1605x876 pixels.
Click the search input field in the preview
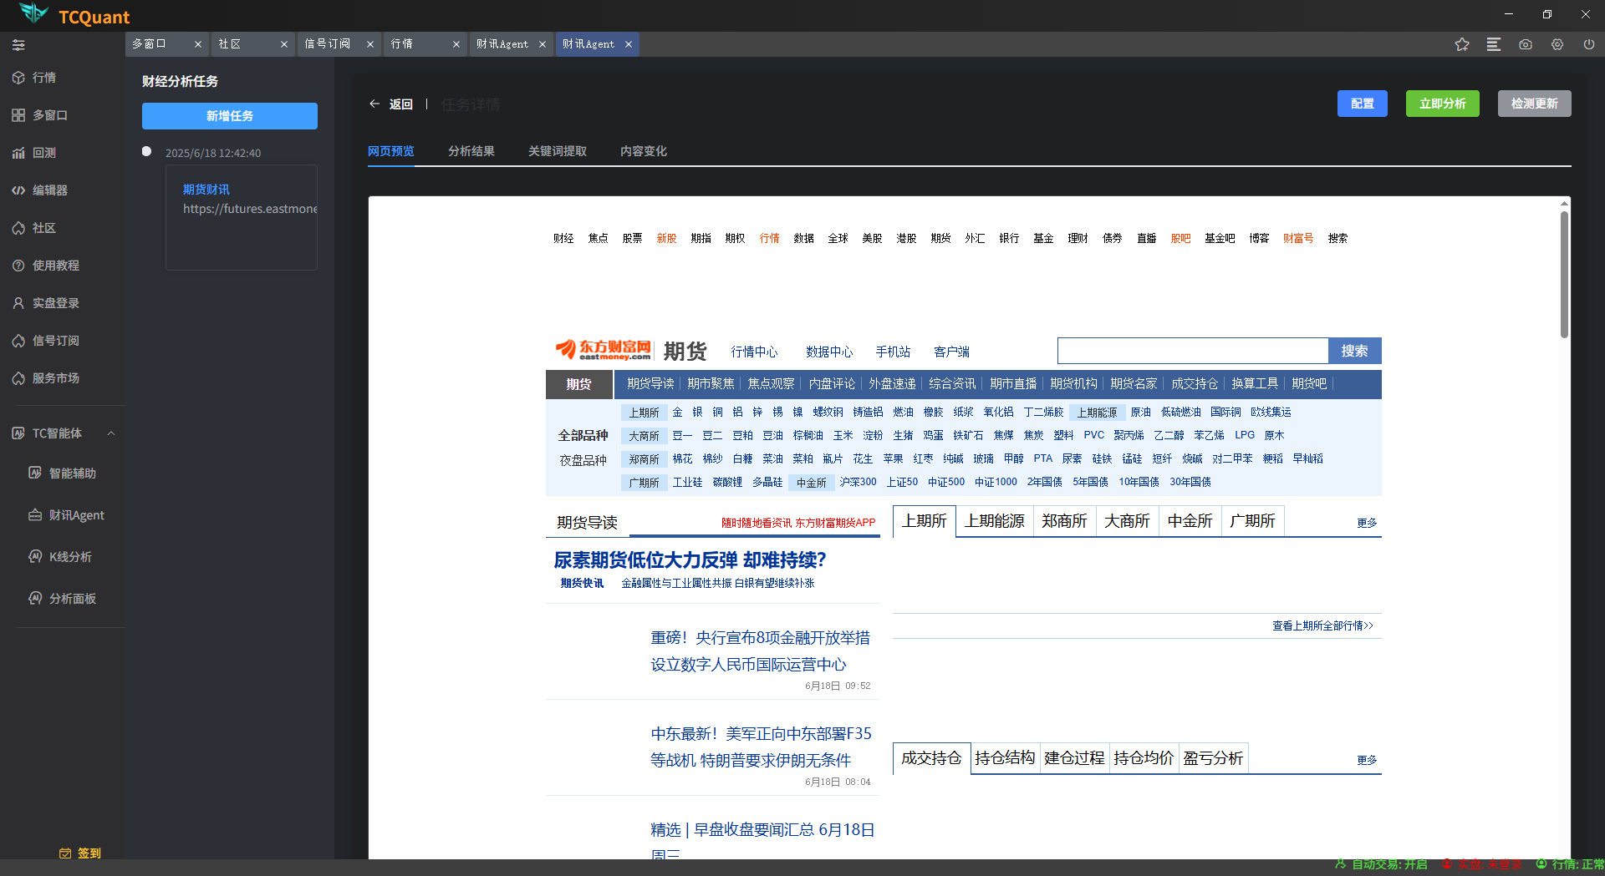click(x=1192, y=351)
